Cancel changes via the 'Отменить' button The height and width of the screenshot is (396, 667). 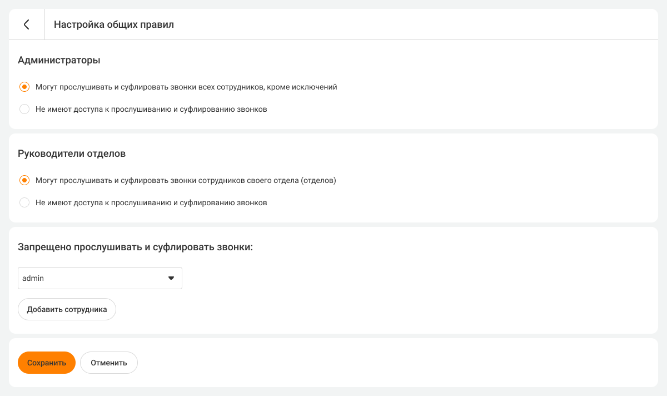click(x=109, y=363)
